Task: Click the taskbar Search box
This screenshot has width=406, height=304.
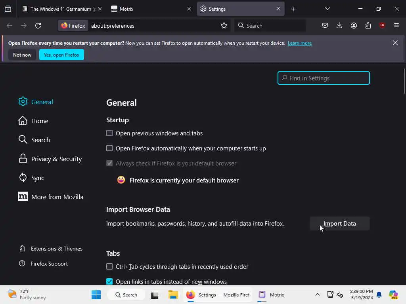Action: tap(126, 294)
